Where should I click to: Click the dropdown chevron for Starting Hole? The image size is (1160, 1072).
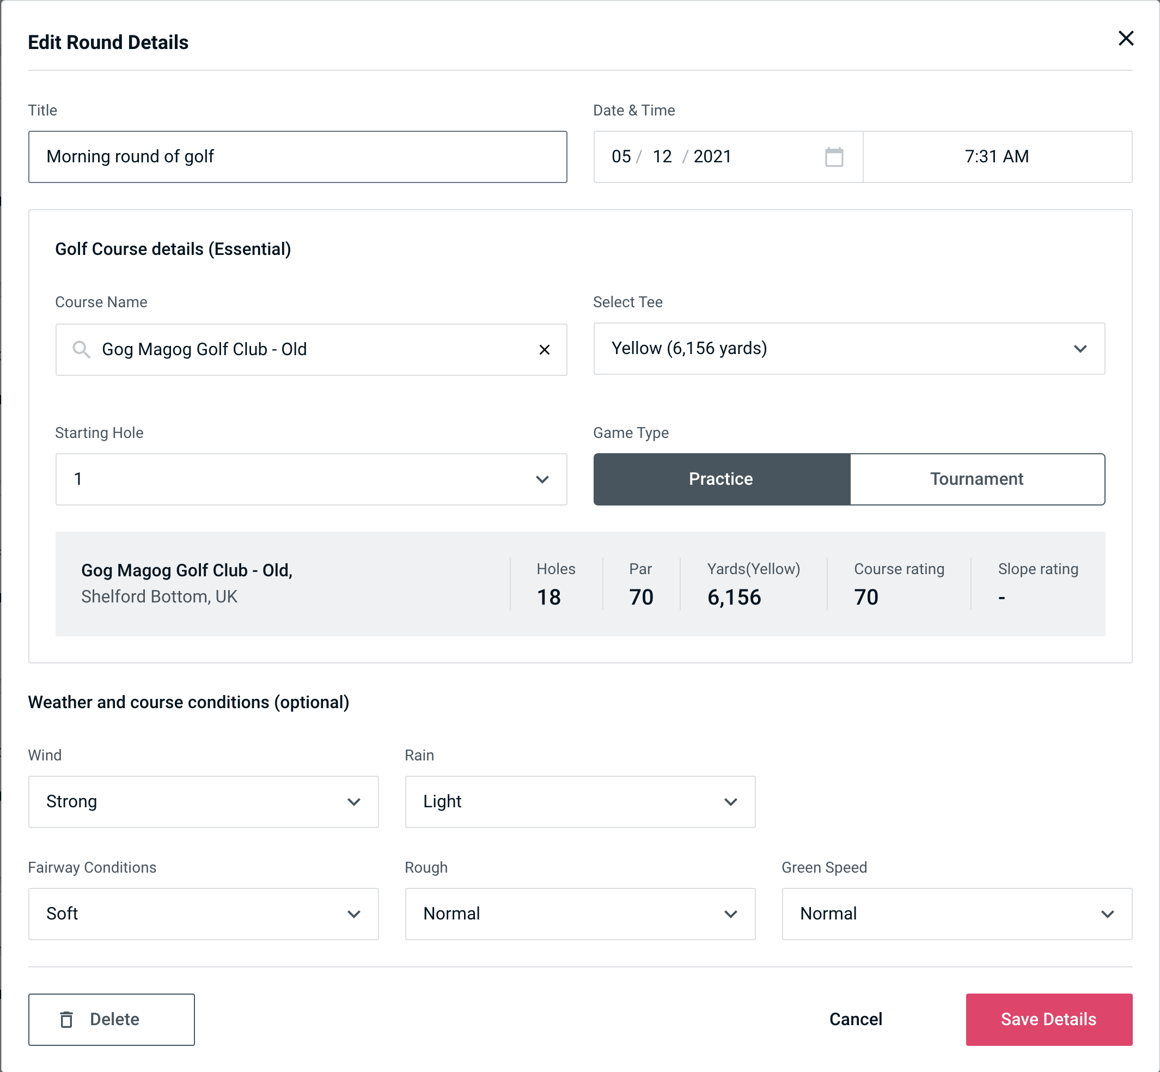542,479
